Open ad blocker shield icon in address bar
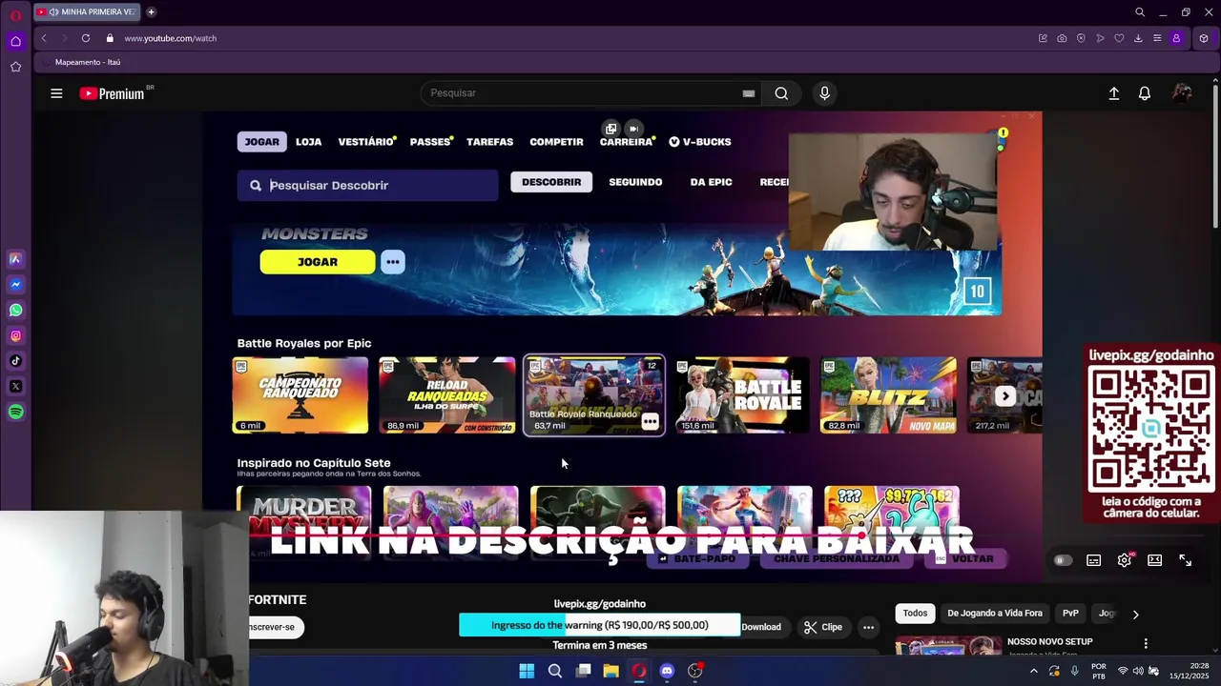 click(1081, 38)
